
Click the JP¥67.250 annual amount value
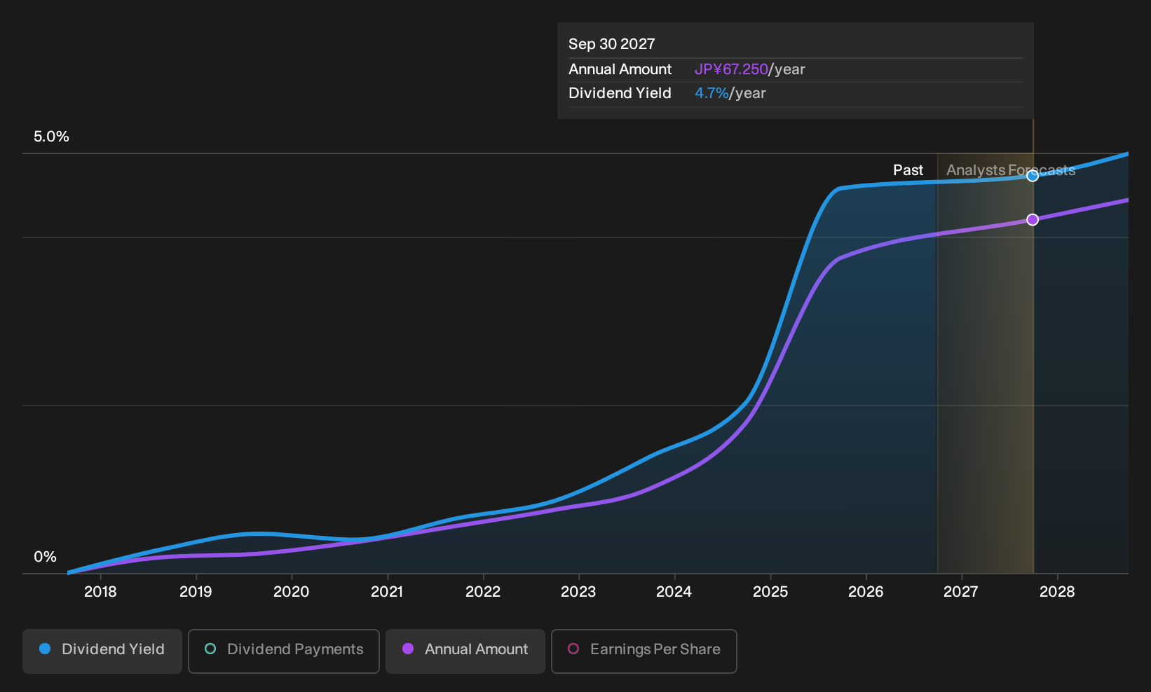731,69
